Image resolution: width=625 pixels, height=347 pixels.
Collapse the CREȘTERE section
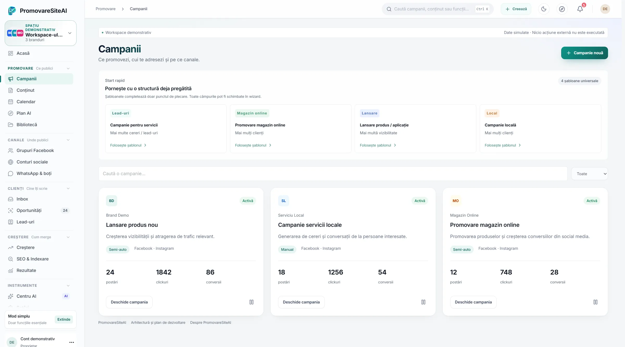[68, 237]
